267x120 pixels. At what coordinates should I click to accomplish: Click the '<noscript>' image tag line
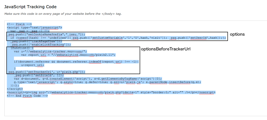(x=111, y=93)
